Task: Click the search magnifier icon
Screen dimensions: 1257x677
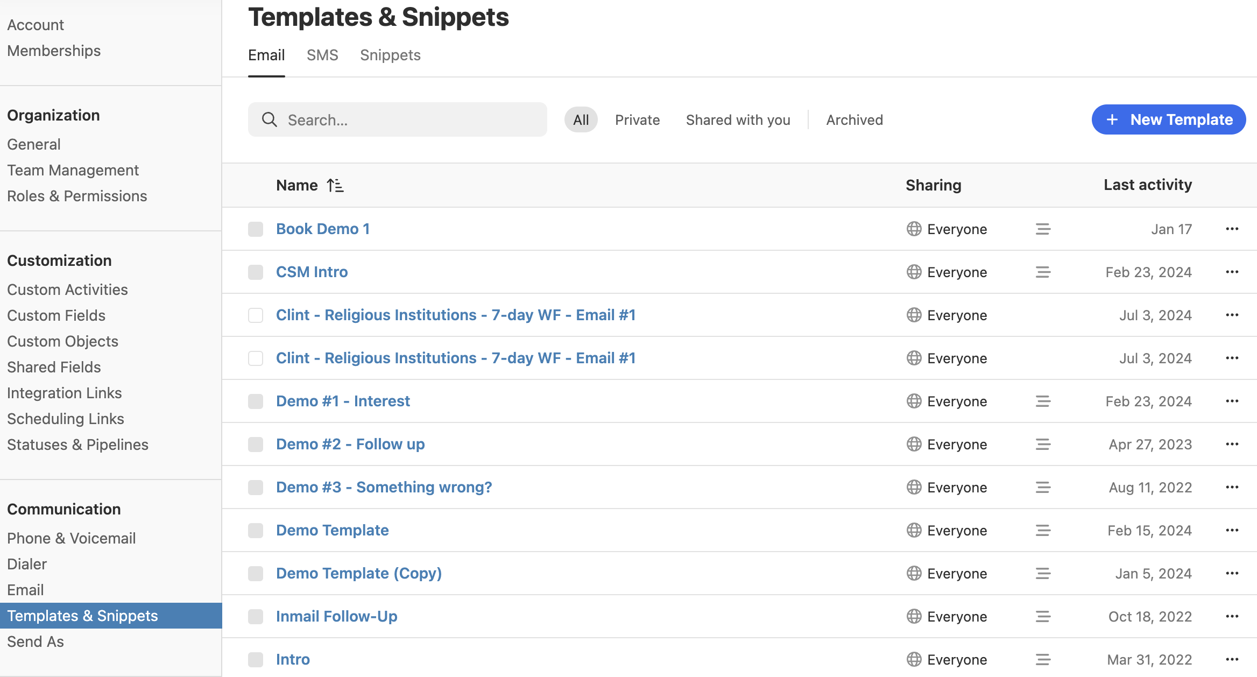Action: 269,119
